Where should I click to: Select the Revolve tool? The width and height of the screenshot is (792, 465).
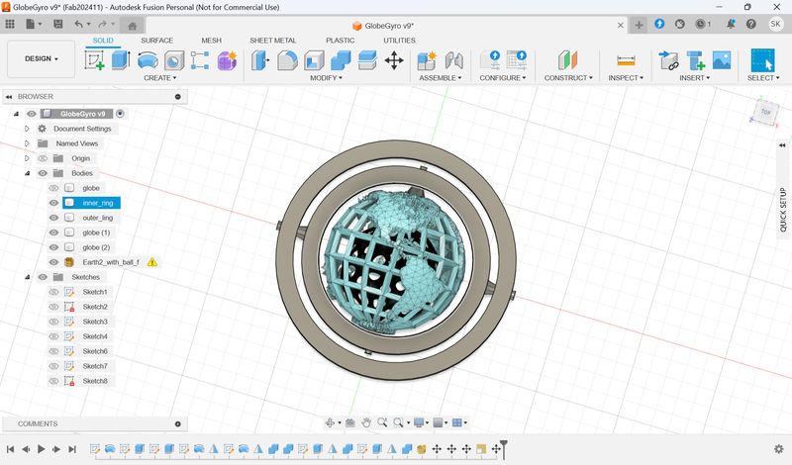148,60
